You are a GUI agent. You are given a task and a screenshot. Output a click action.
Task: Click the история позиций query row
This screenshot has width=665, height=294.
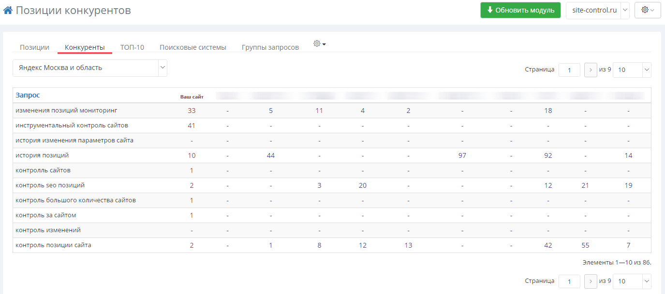point(42,155)
